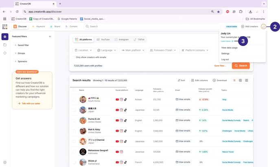Select checkbox for Hunna & Lib row
280x167 pixels.
74,121
